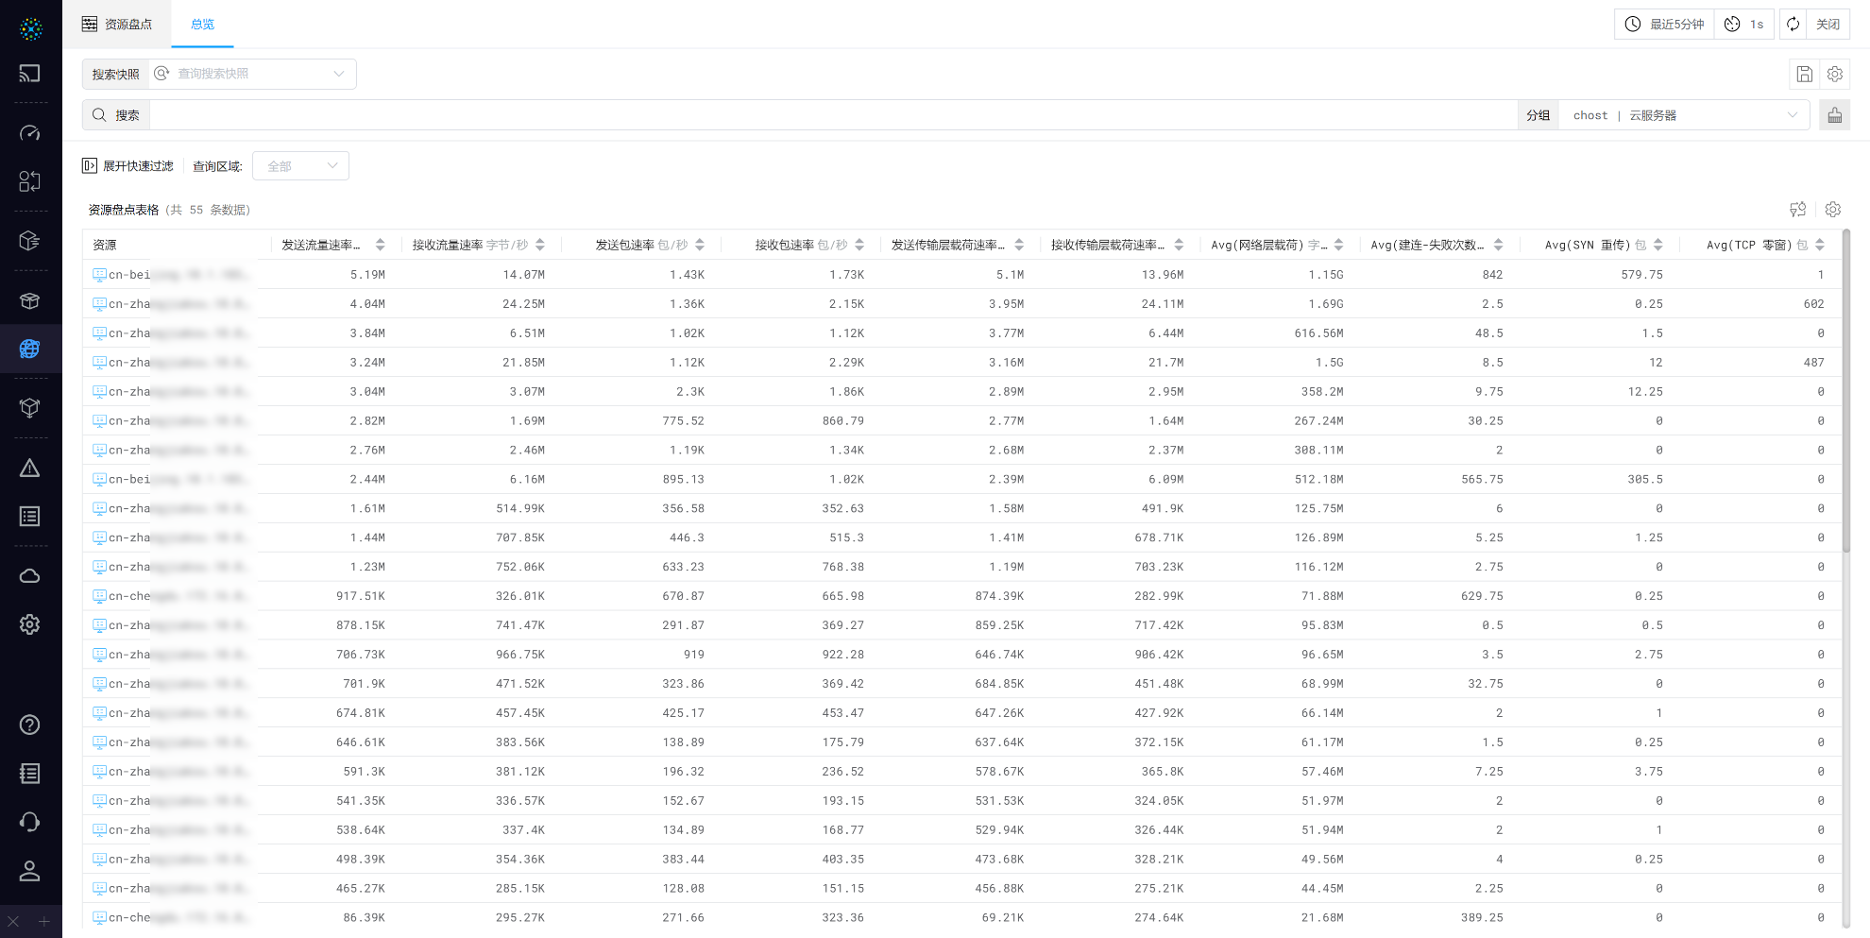This screenshot has height=938, width=1870.
Task: Open the 分组 chost cloud server dropdown
Action: point(1683,115)
